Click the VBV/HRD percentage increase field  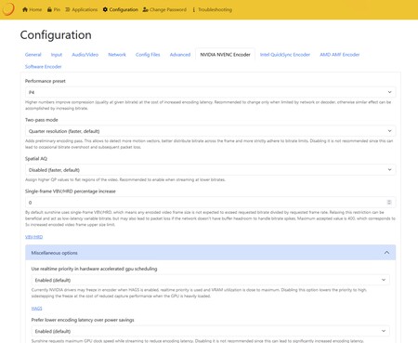[210, 203]
